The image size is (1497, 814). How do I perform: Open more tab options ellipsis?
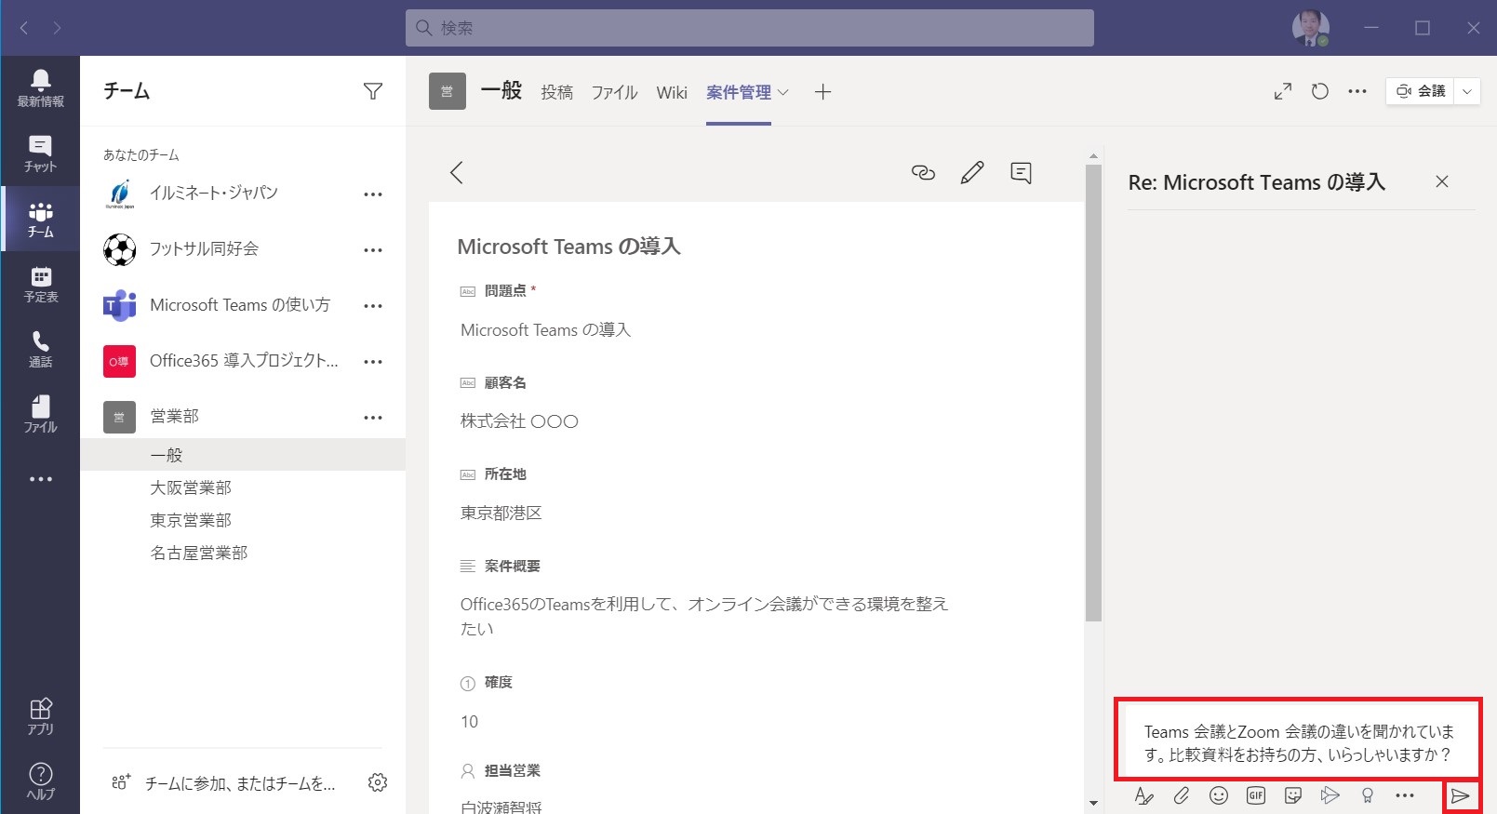(x=1357, y=91)
